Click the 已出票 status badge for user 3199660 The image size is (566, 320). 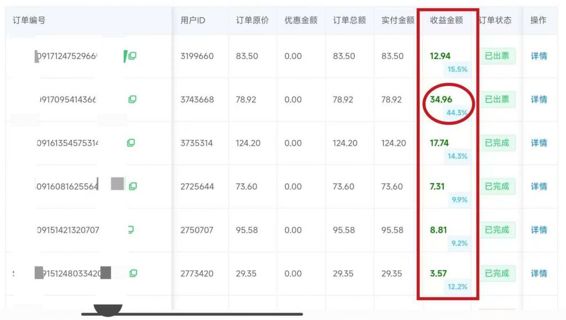(496, 56)
